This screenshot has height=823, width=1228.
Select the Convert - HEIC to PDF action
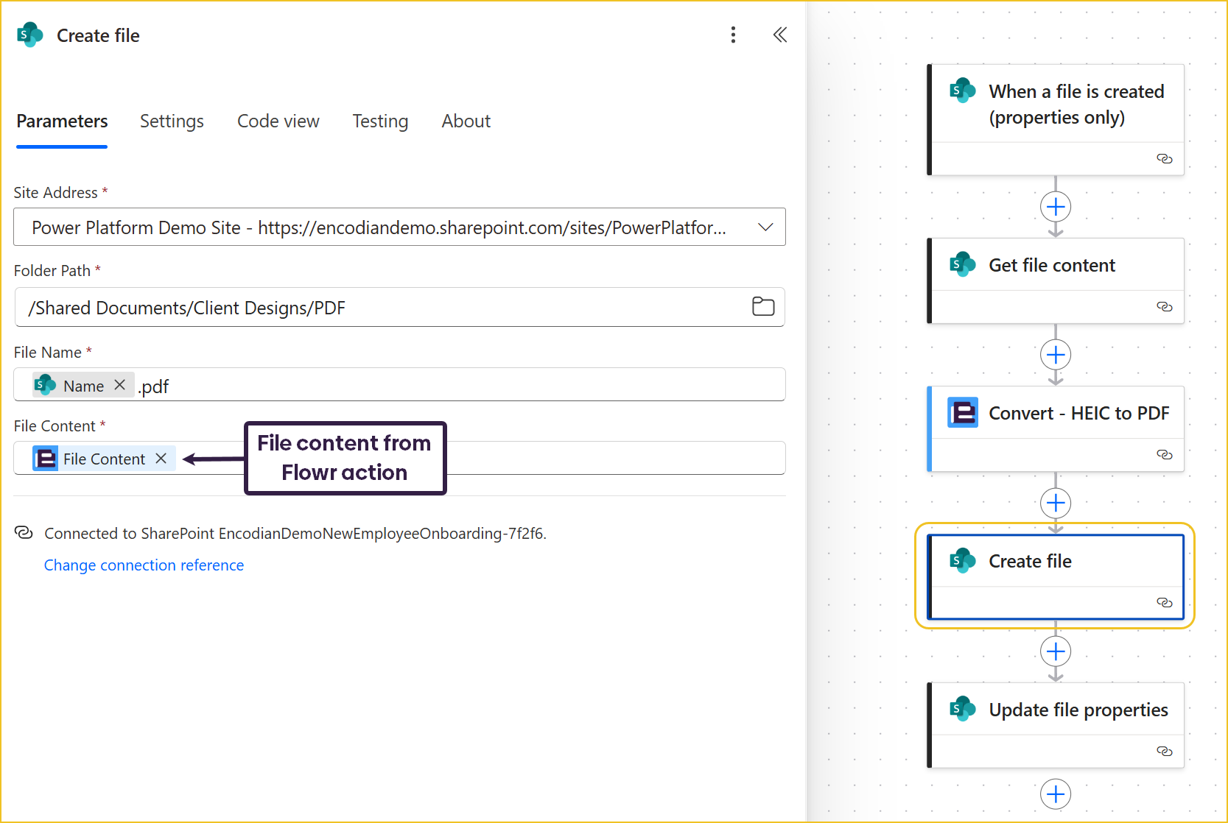1078,414
